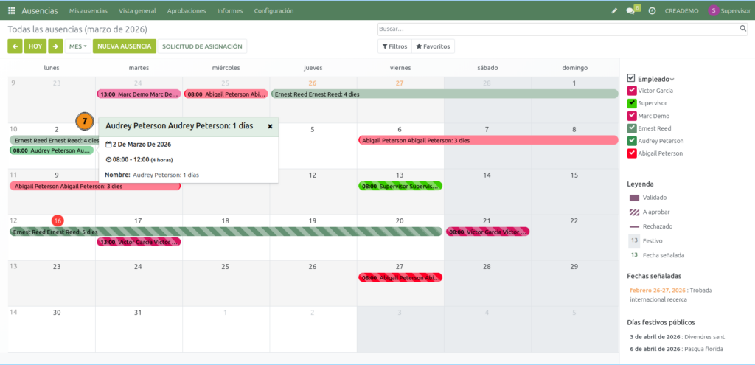Close the Audrey Peterson event popup
Screen dimensions: 755x365
[270, 126]
